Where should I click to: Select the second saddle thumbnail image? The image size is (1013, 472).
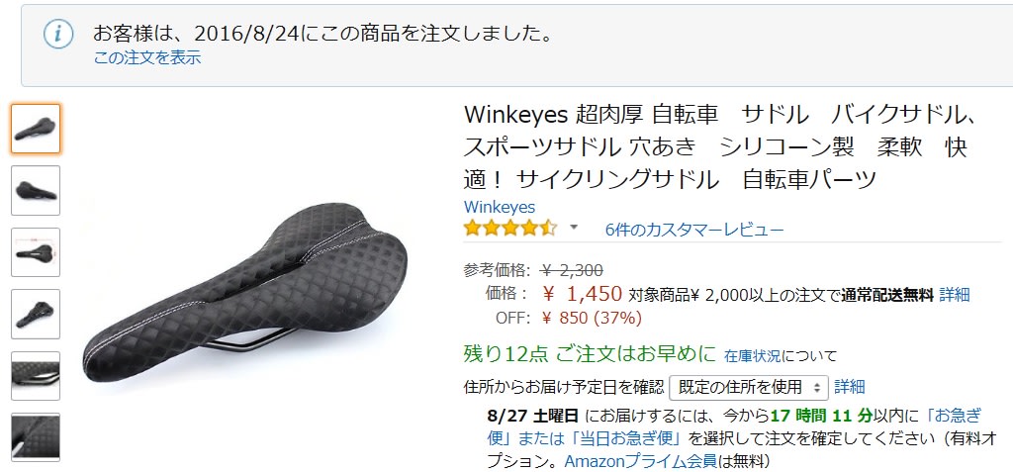[x=36, y=190]
